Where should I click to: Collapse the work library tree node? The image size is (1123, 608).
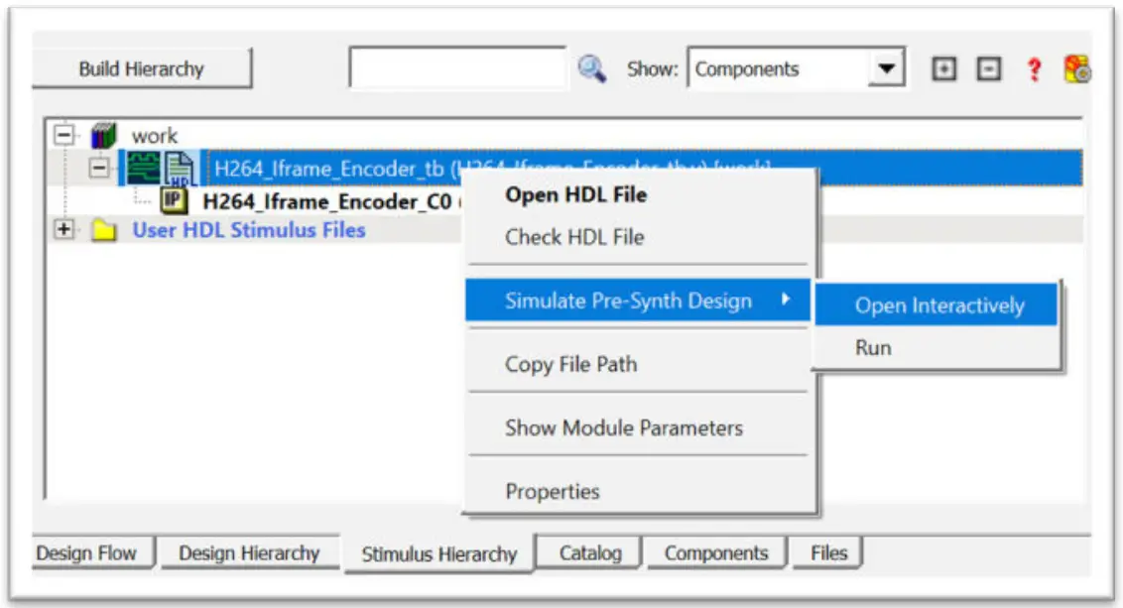click(64, 136)
